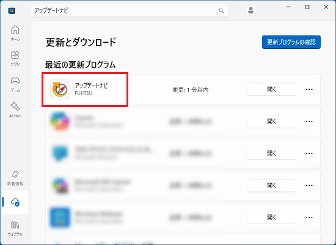Image resolution: width=336 pixels, height=245 pixels.
Task: Click the FUJITSU publisher label
Action: click(83, 93)
